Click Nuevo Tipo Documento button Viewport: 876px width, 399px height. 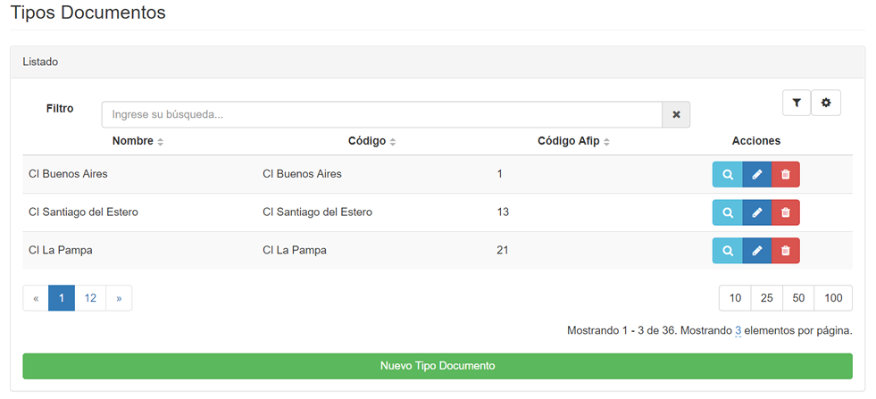point(438,366)
